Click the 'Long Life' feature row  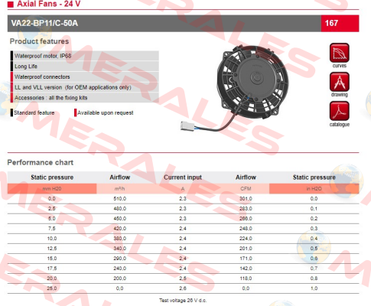pos(85,67)
